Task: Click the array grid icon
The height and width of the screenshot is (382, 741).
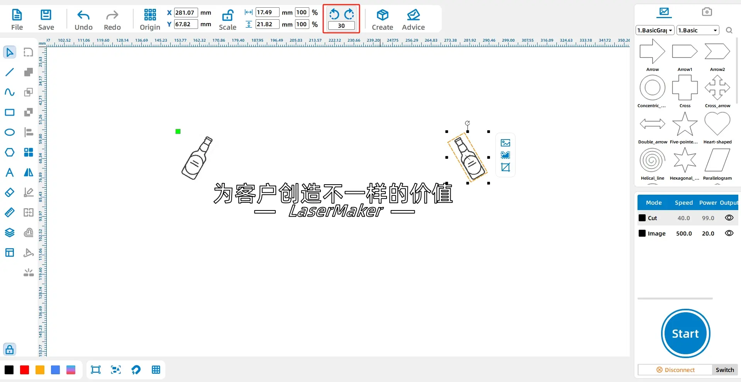Action: 29,152
